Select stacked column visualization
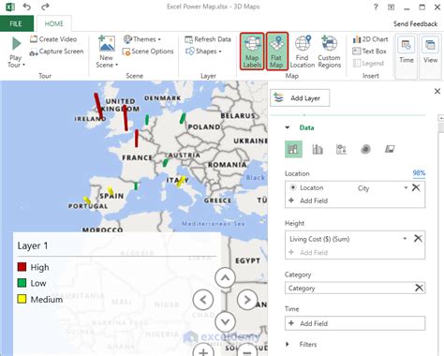The height and width of the screenshot is (356, 444). point(293,149)
